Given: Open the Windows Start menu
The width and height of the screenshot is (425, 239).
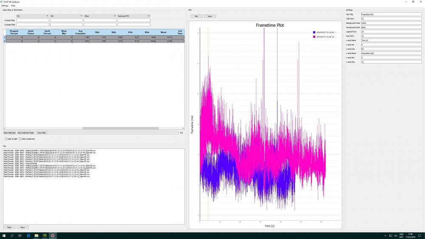Looking at the screenshot, I should 3,235.
